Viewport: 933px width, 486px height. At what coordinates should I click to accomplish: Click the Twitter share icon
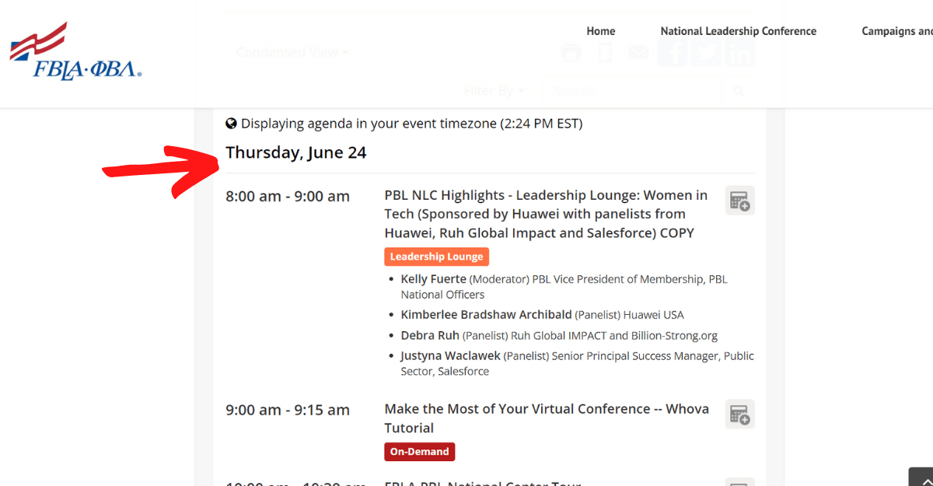pyautogui.click(x=705, y=52)
